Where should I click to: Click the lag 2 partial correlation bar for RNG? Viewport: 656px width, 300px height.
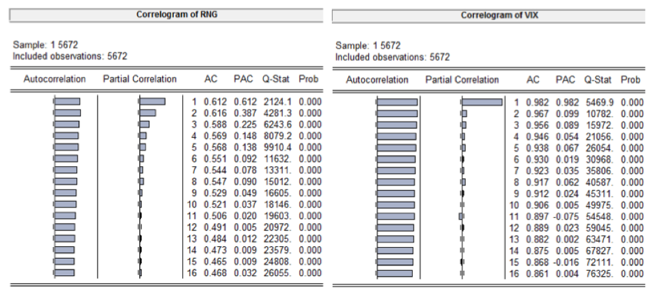148,113
